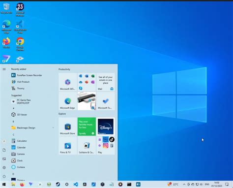233x188 pixels.
Task: Select the Firefox desktop shortcut
Action: [6, 43]
